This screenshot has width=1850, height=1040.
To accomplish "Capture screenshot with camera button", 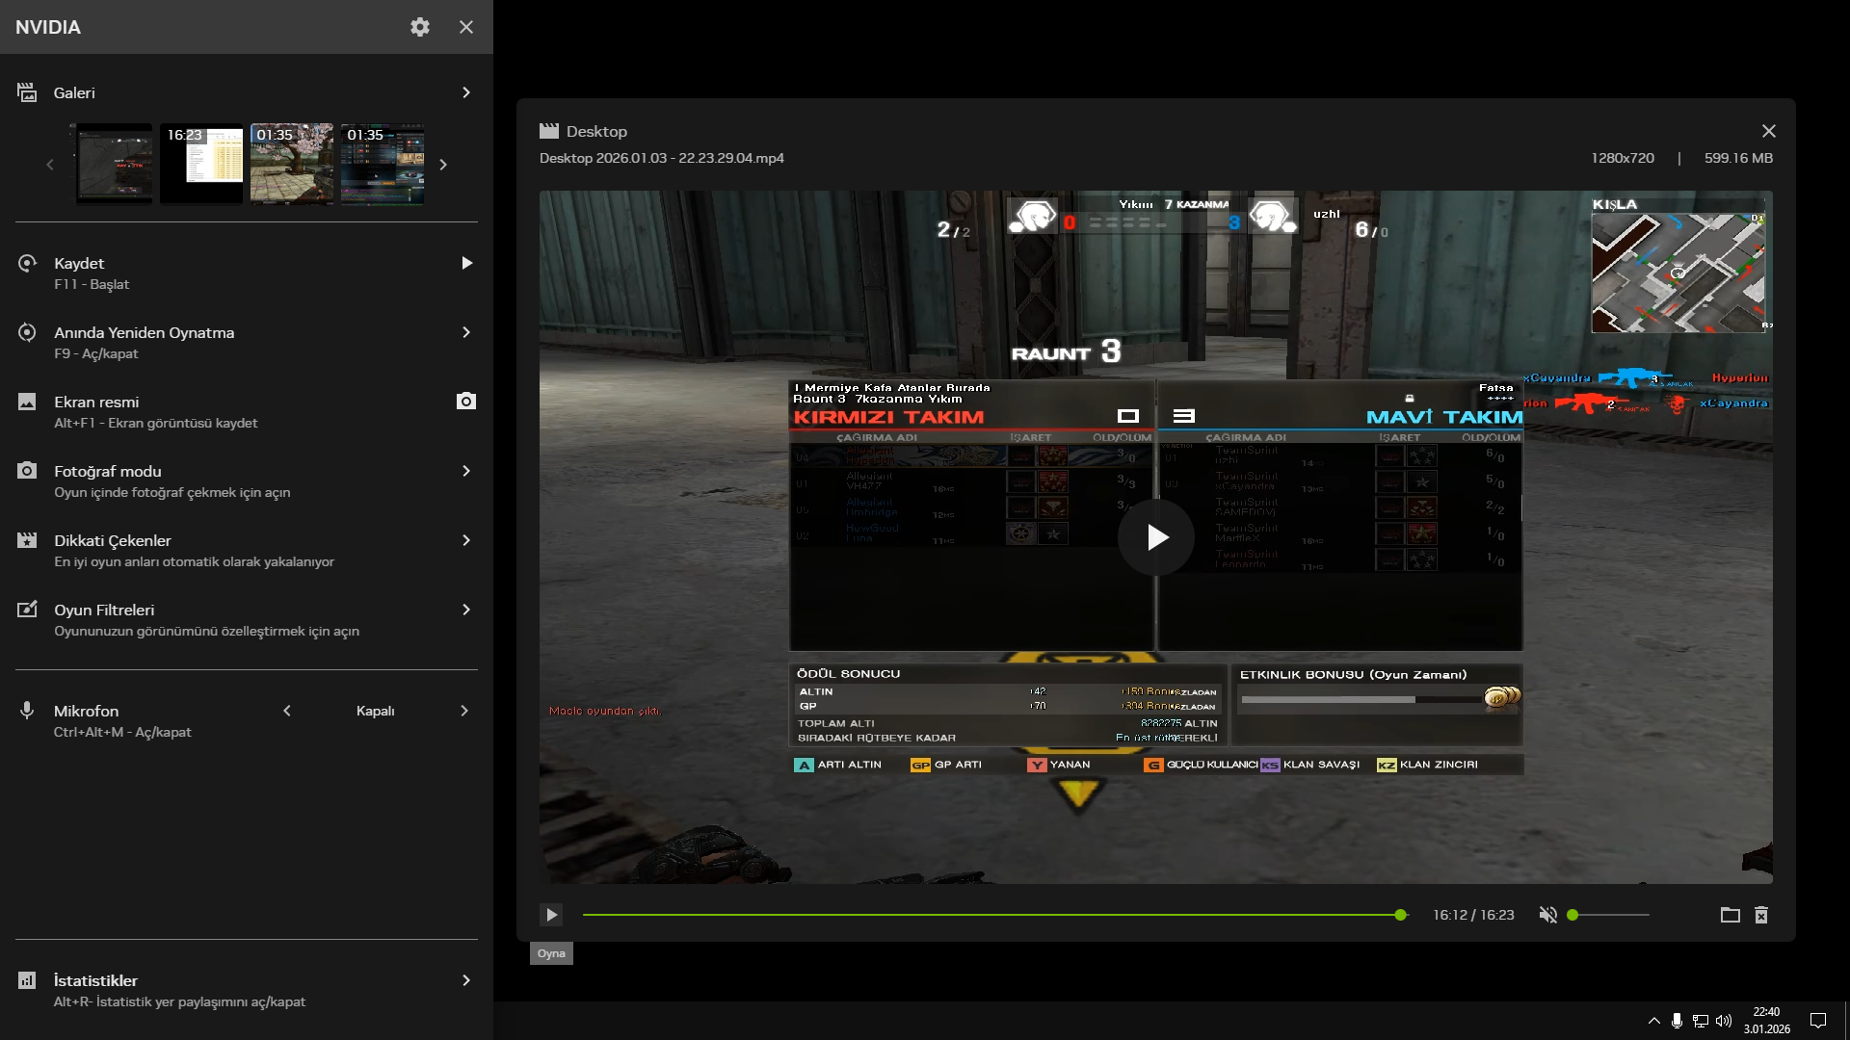I will tap(466, 401).
